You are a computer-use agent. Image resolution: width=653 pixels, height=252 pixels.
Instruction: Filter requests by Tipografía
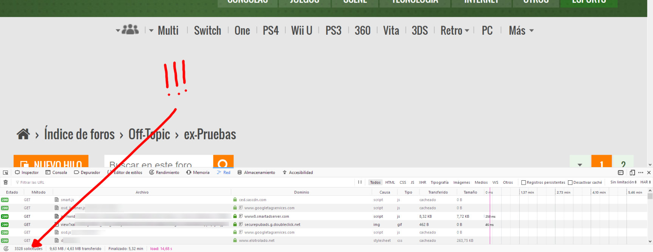coord(439,183)
